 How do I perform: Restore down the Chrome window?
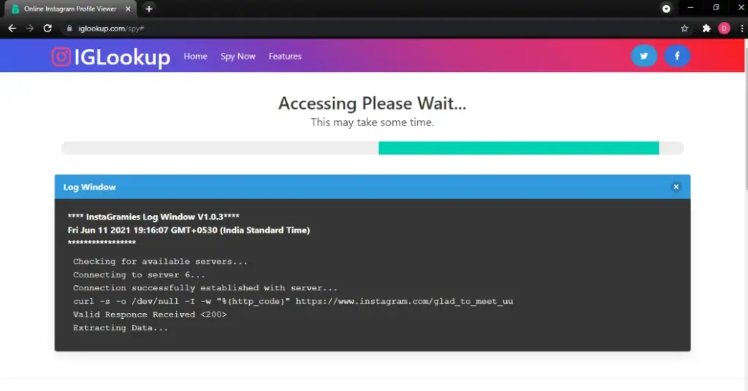(x=716, y=8)
